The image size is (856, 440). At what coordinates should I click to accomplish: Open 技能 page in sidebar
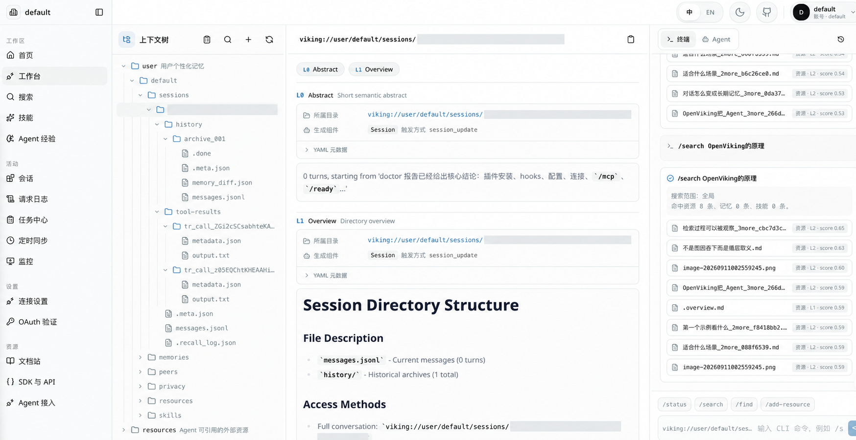pyautogui.click(x=55, y=117)
